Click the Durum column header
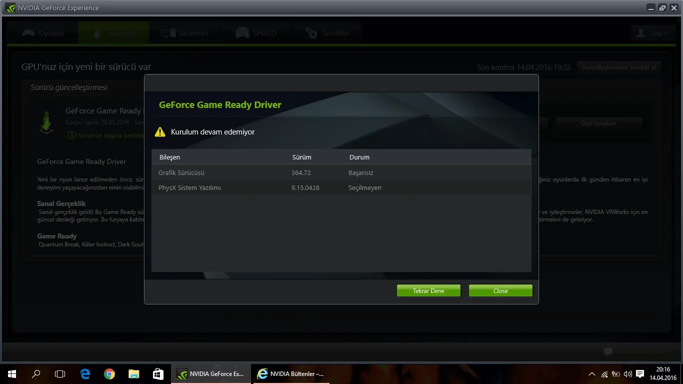The image size is (683, 384). [x=359, y=157]
